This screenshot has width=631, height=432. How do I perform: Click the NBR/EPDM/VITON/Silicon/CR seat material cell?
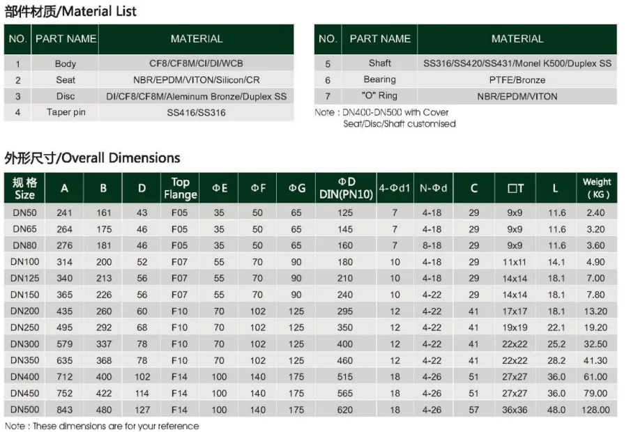click(x=196, y=80)
